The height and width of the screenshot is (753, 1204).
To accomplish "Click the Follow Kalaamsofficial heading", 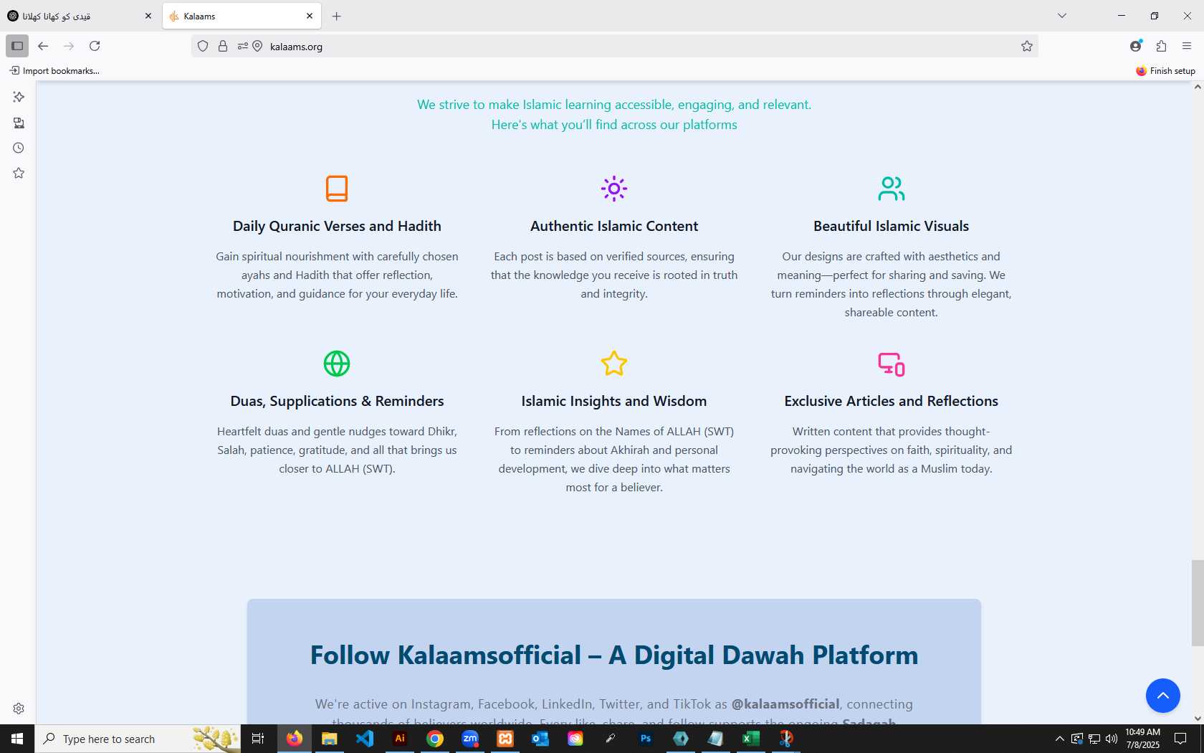I will (x=614, y=655).
